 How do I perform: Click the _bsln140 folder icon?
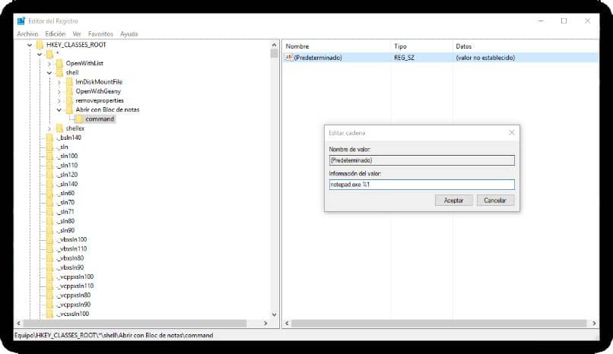coord(49,137)
